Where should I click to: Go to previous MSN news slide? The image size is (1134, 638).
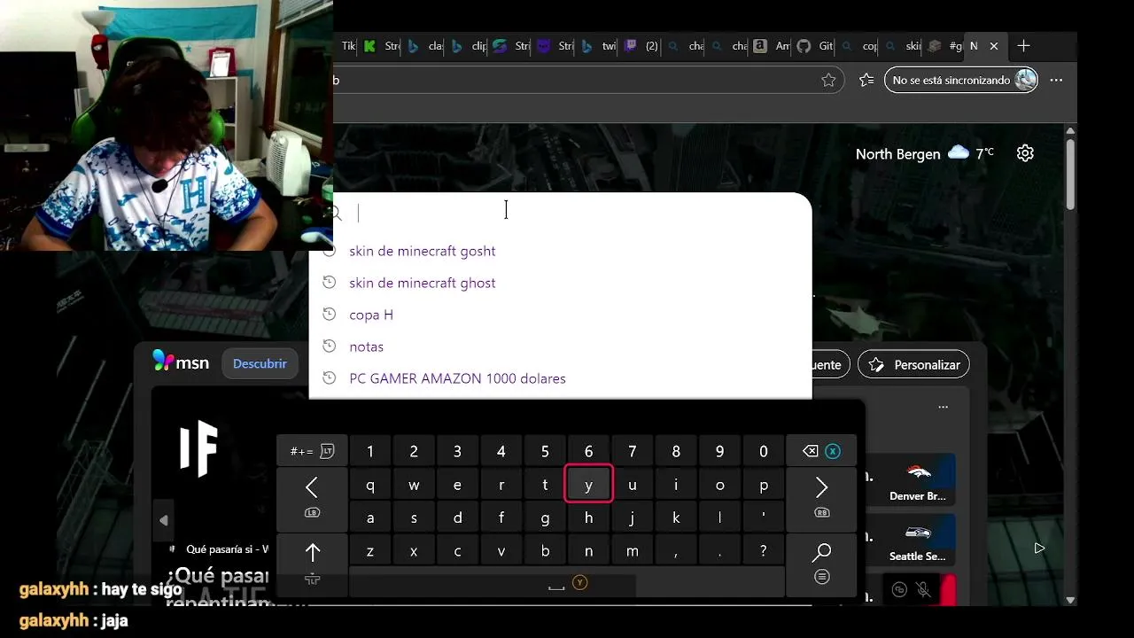coord(163,520)
